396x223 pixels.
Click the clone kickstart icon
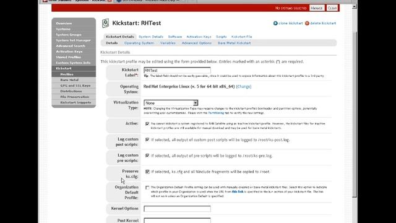275,24
